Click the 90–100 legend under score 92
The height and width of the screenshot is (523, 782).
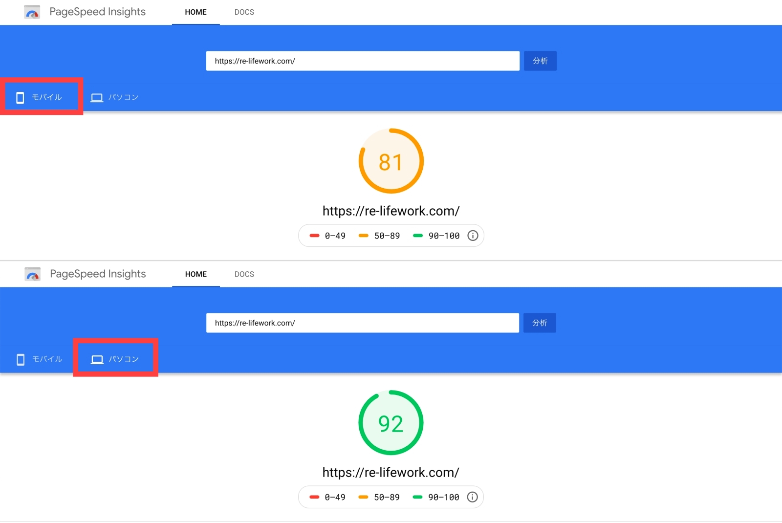(x=436, y=497)
